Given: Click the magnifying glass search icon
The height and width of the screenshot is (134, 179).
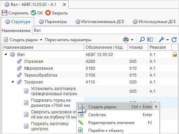Looking at the screenshot, I should click(142, 40).
